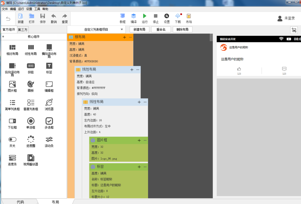Open the more options menu on 根布局
The image size is (301, 204).
click(130, 37)
